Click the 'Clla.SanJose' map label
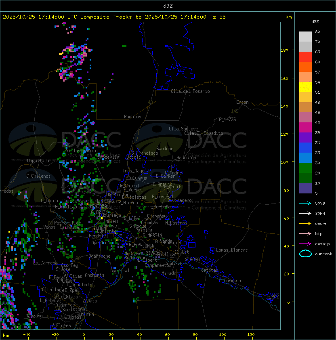Screen dimensions: 336x340 click(x=183, y=129)
